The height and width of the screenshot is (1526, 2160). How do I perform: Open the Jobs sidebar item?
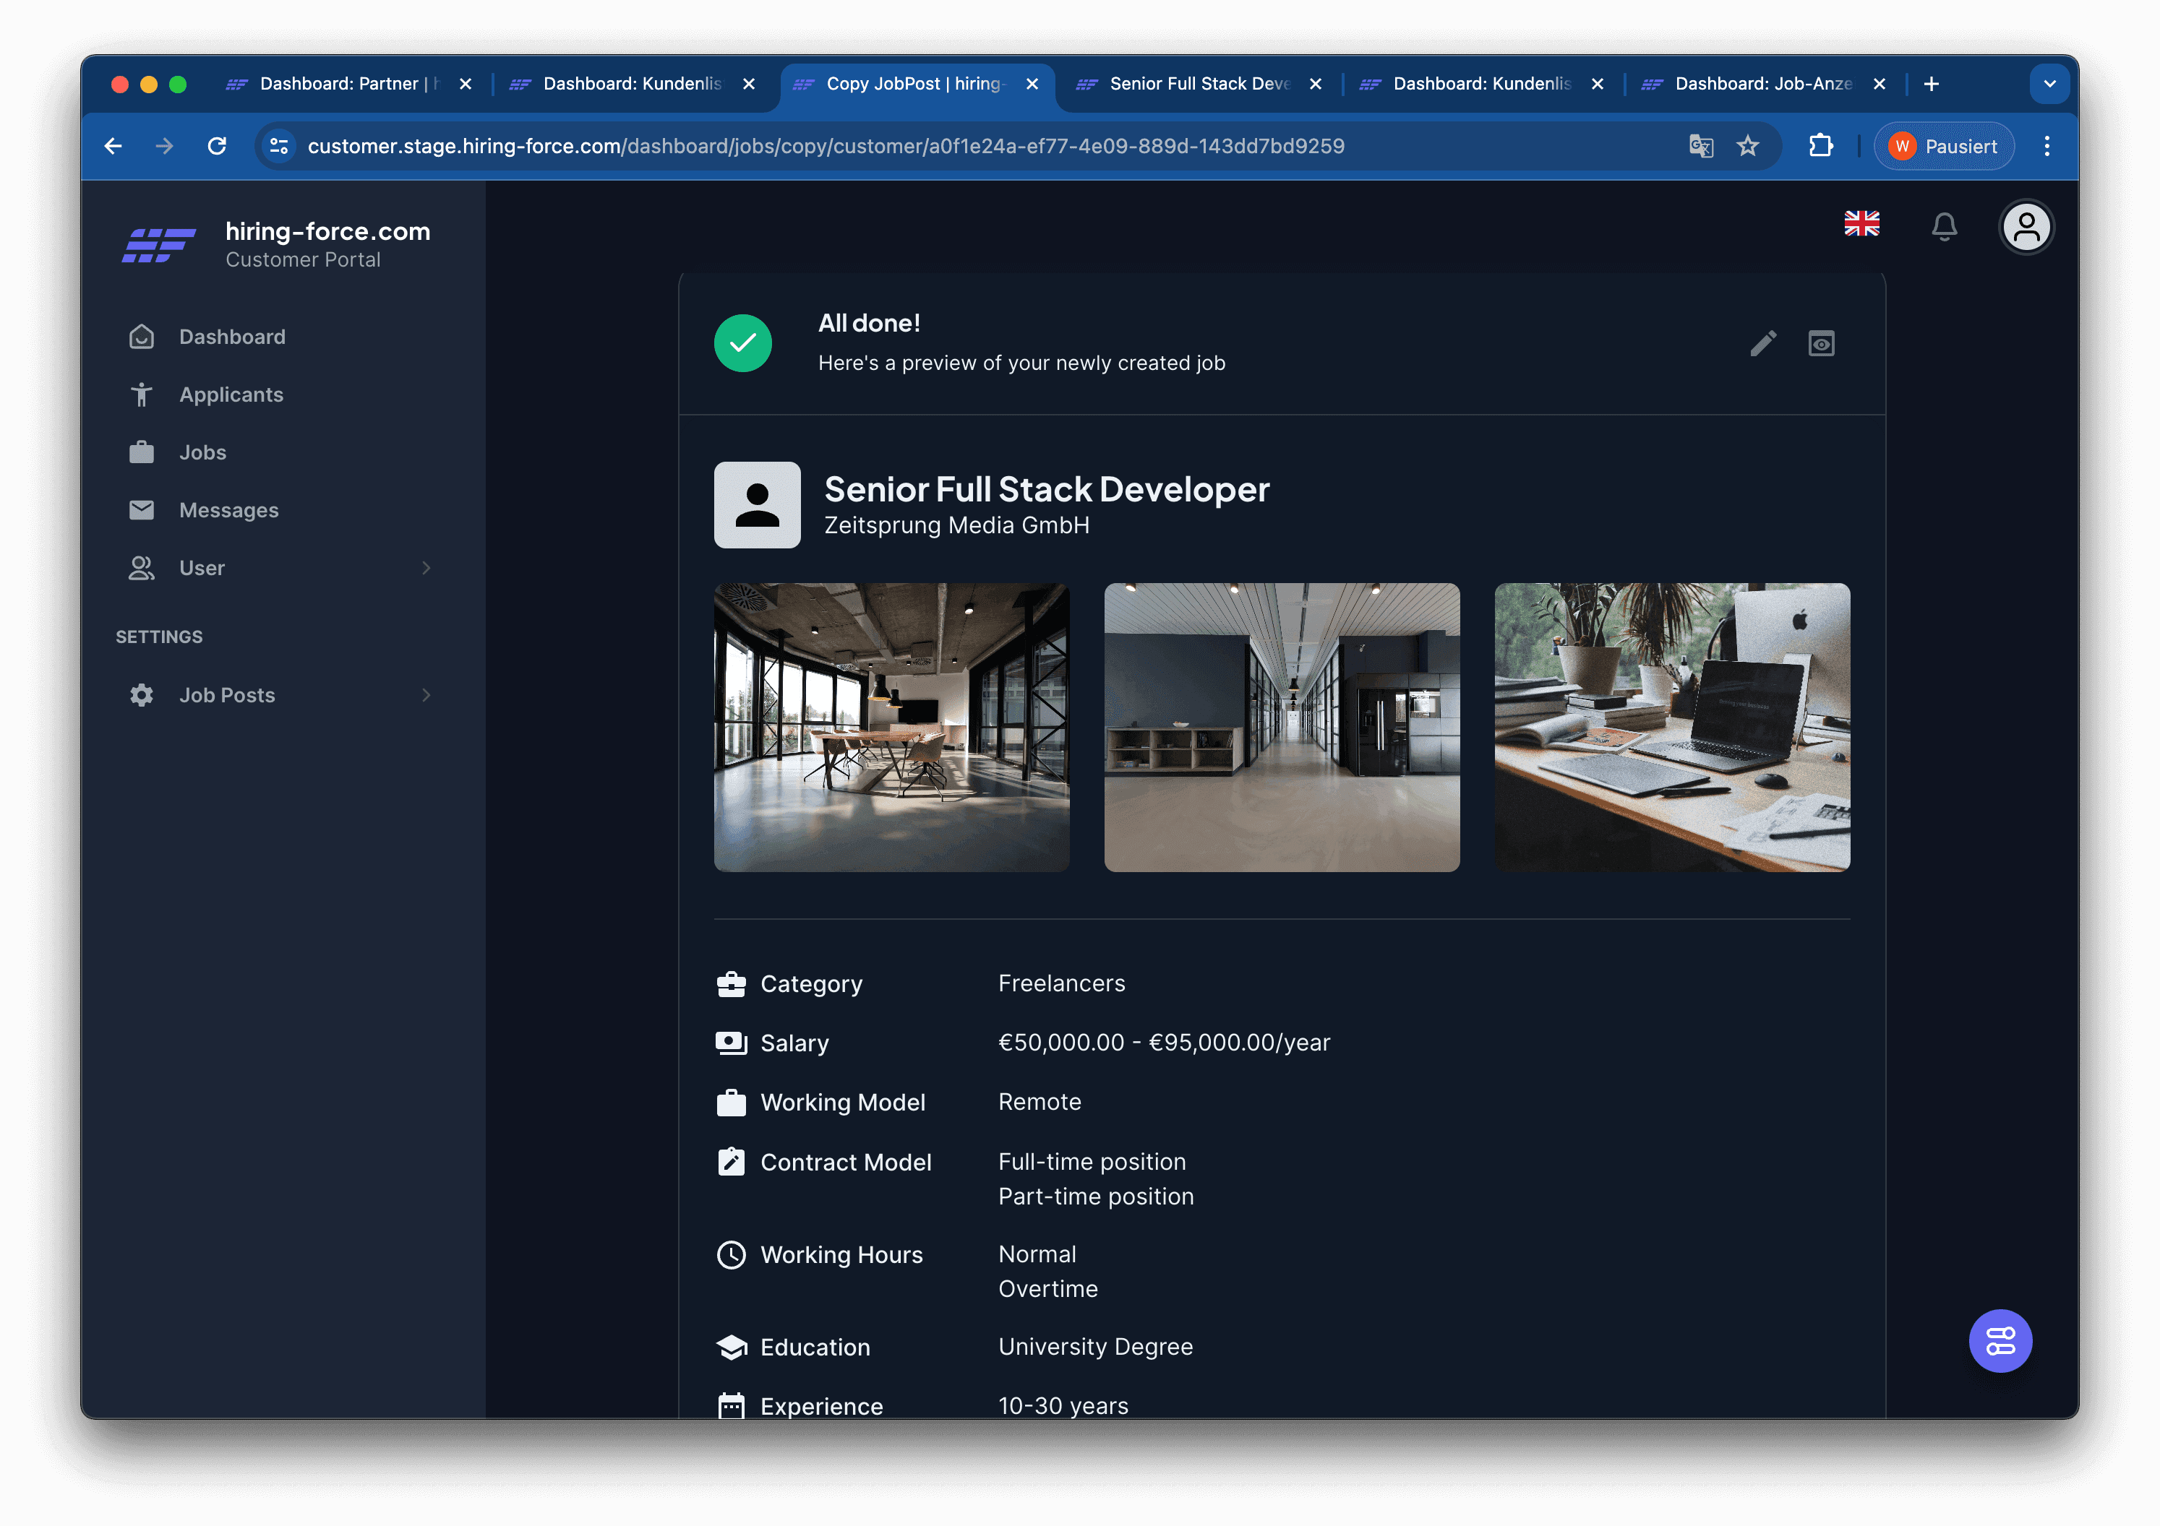pyautogui.click(x=202, y=452)
